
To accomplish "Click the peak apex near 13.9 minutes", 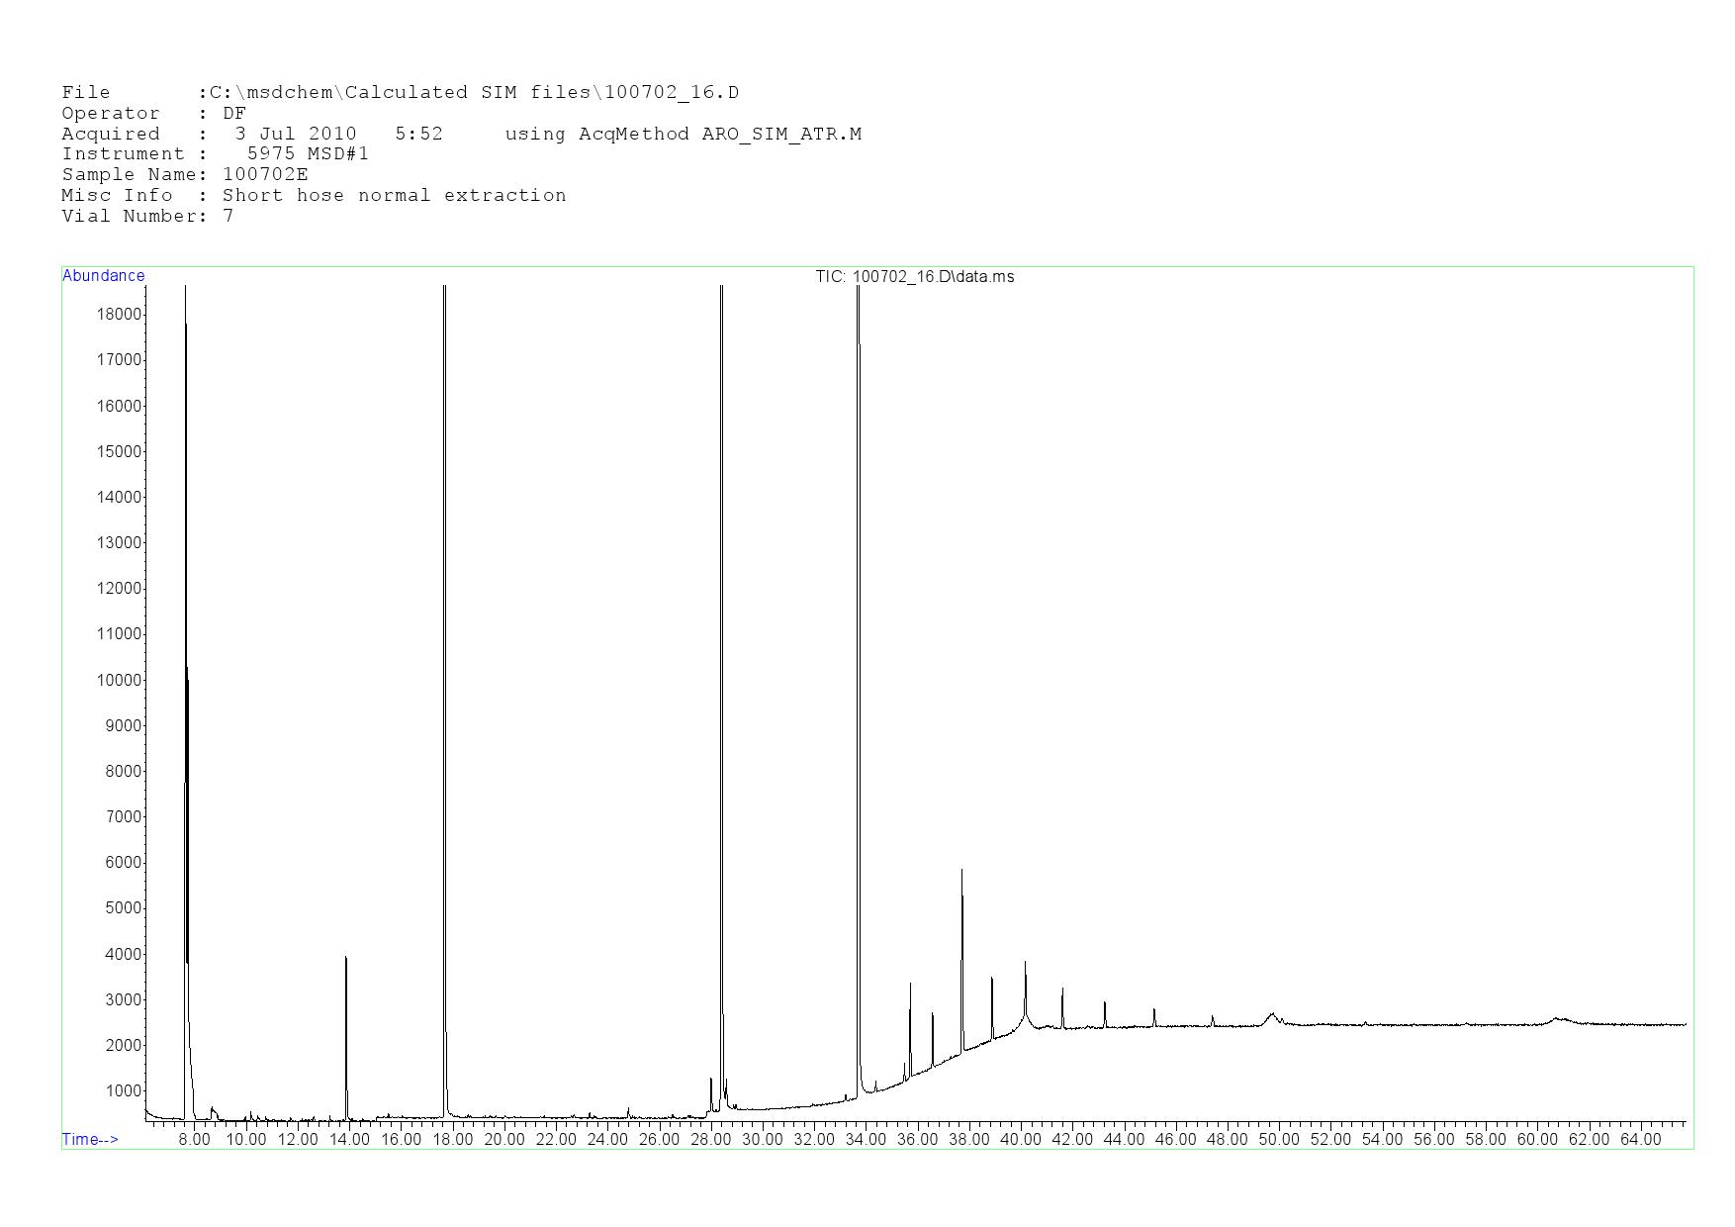I will [345, 958].
